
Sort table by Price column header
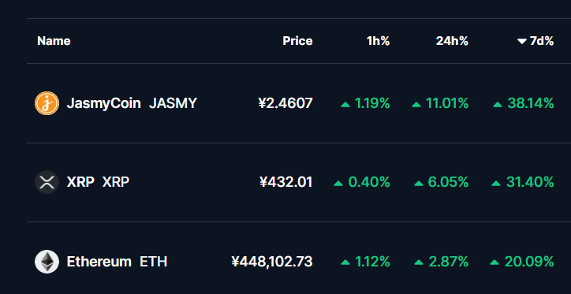coord(297,41)
